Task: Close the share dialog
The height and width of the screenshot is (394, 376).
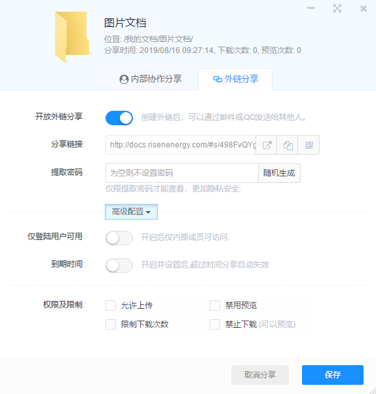Action: [363, 9]
